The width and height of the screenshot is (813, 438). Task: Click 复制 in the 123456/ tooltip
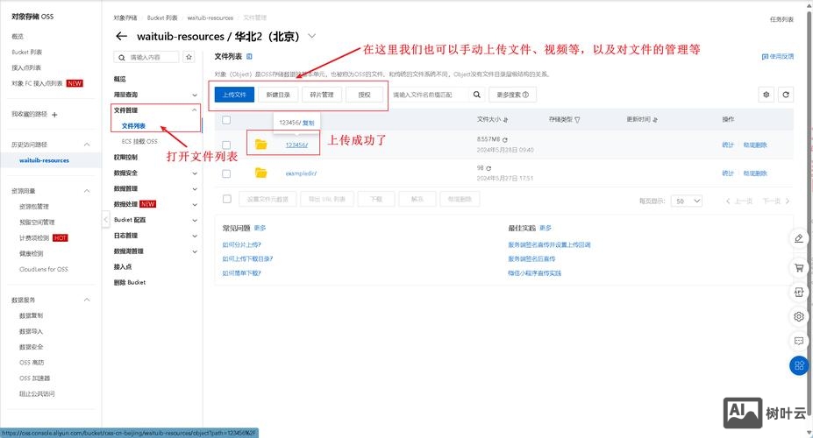click(x=309, y=123)
